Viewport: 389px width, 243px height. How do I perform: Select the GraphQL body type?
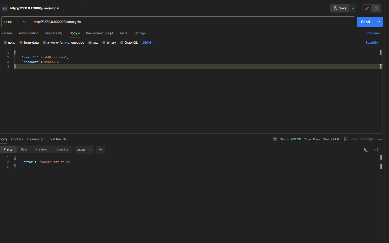click(122, 42)
